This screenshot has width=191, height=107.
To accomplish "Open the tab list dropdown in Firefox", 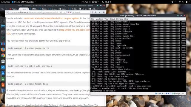I will click(x=104, y=9).
